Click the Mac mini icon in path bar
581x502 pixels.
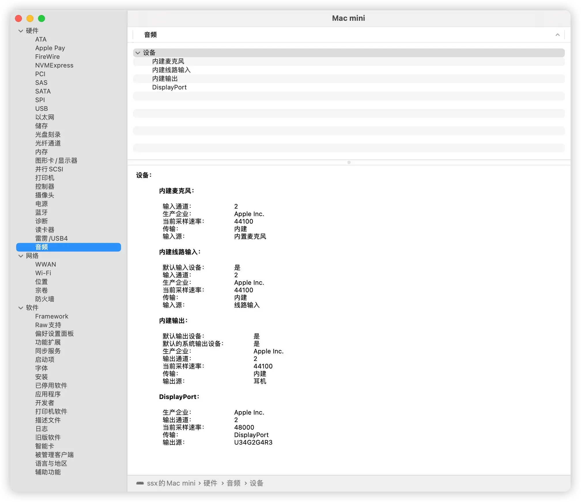click(x=140, y=483)
